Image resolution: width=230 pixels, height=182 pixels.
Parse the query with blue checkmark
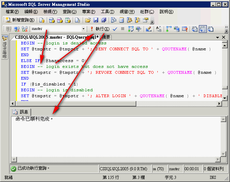click(115, 29)
